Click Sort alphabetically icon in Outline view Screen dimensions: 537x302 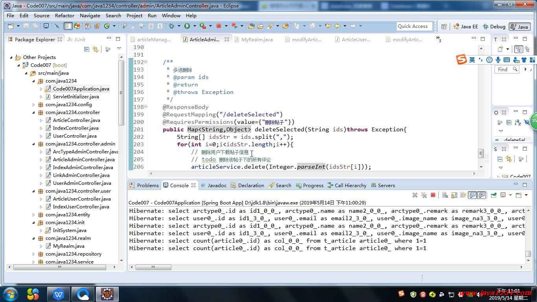(518, 123)
